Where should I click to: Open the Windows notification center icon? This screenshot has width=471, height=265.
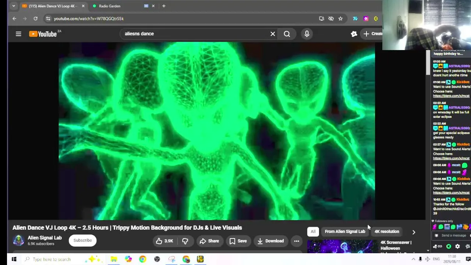click(468, 259)
